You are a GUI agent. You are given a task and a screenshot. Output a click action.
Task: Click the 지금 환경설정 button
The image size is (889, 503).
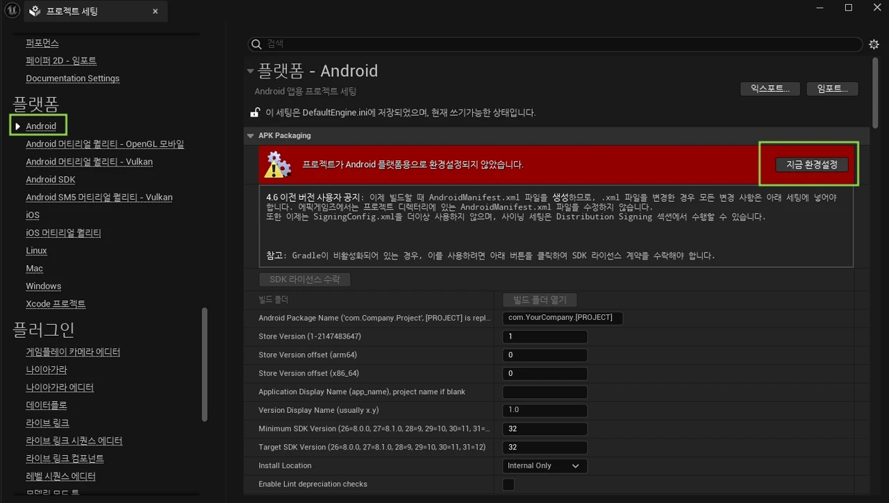(810, 164)
